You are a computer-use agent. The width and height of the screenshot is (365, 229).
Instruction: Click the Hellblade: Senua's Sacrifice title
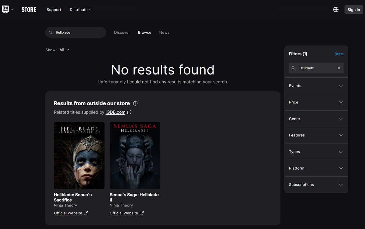[x=73, y=197]
